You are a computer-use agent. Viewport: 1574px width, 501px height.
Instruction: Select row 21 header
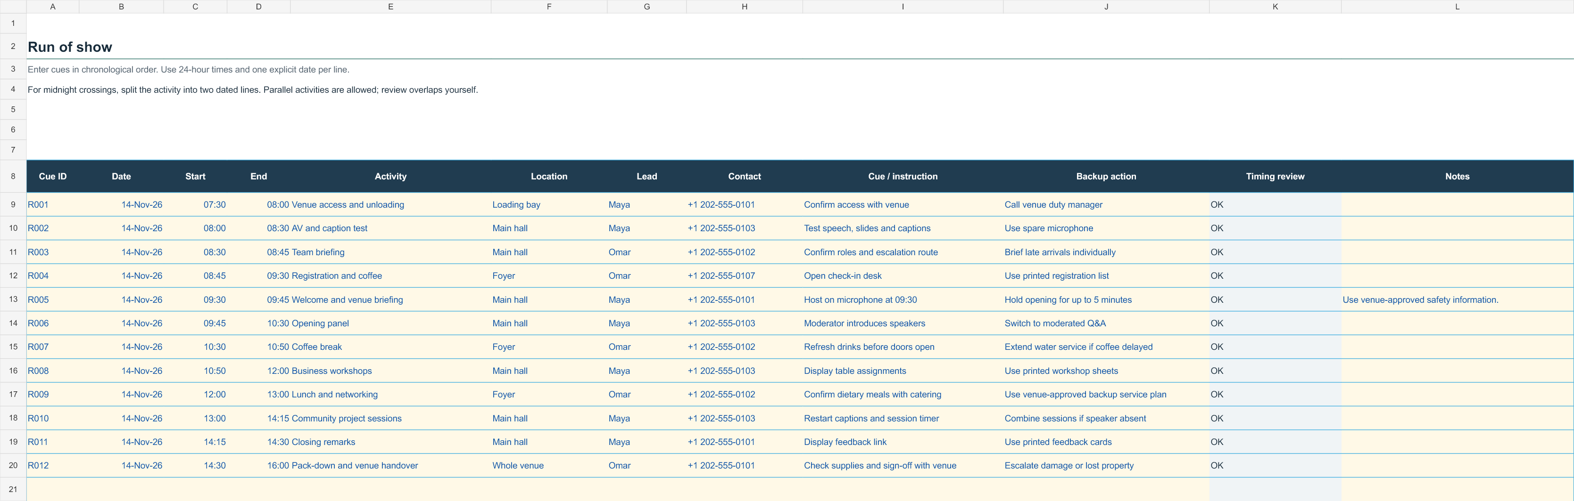(13, 489)
